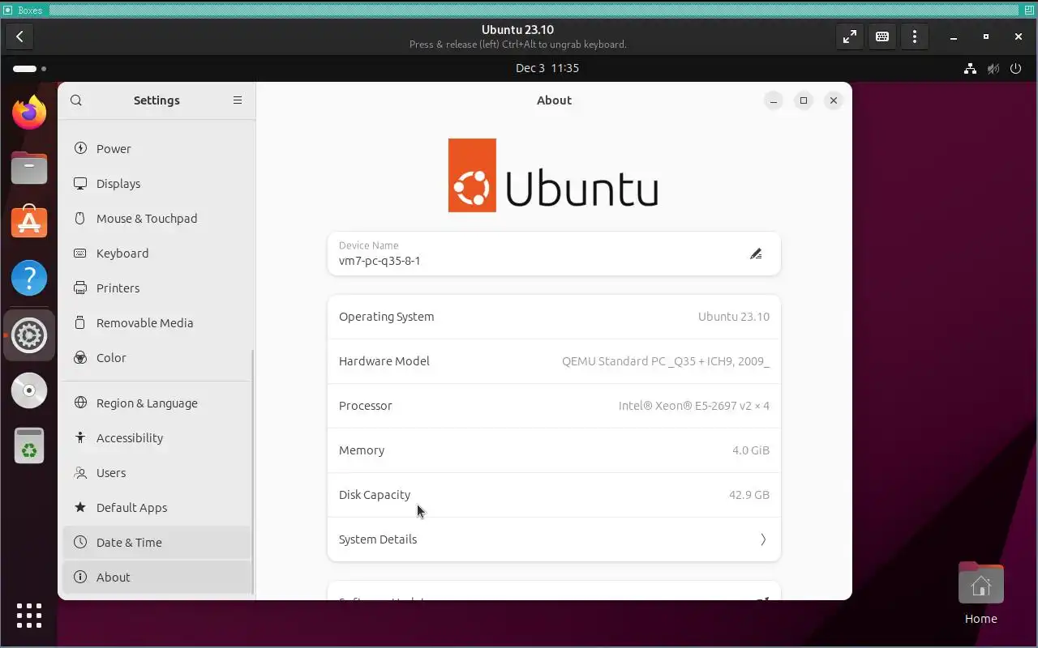The height and width of the screenshot is (648, 1038).
Task: Expand System Details row
Action: (x=554, y=539)
